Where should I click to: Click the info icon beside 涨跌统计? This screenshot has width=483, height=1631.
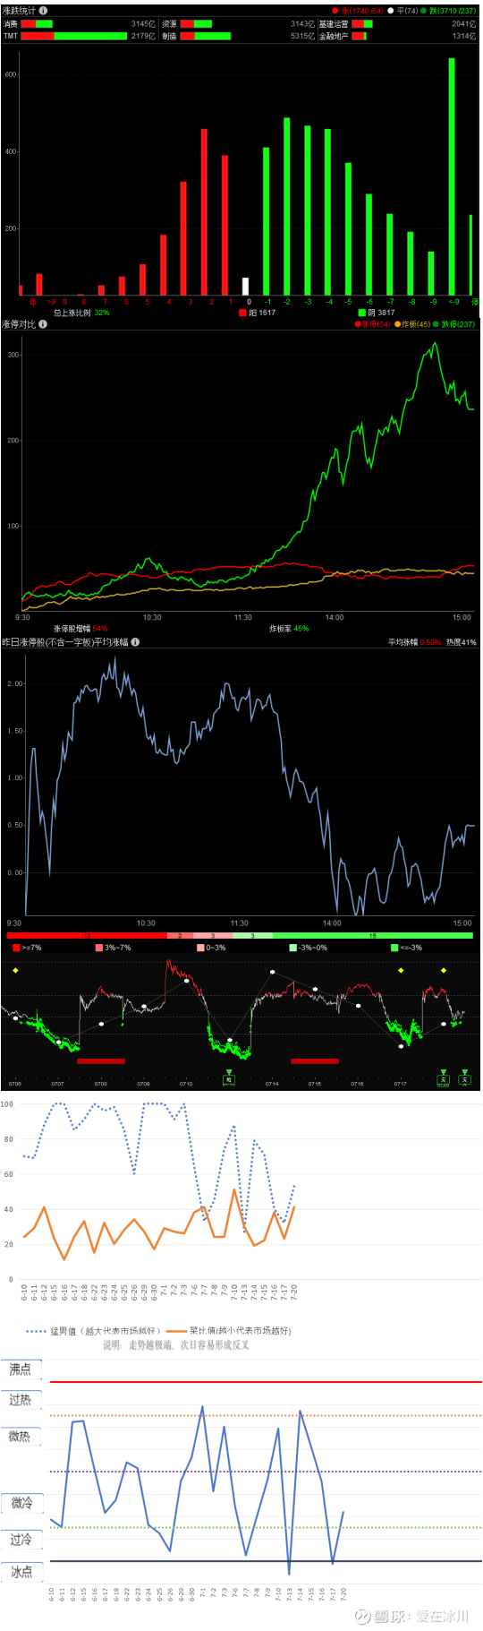pyautogui.click(x=45, y=11)
